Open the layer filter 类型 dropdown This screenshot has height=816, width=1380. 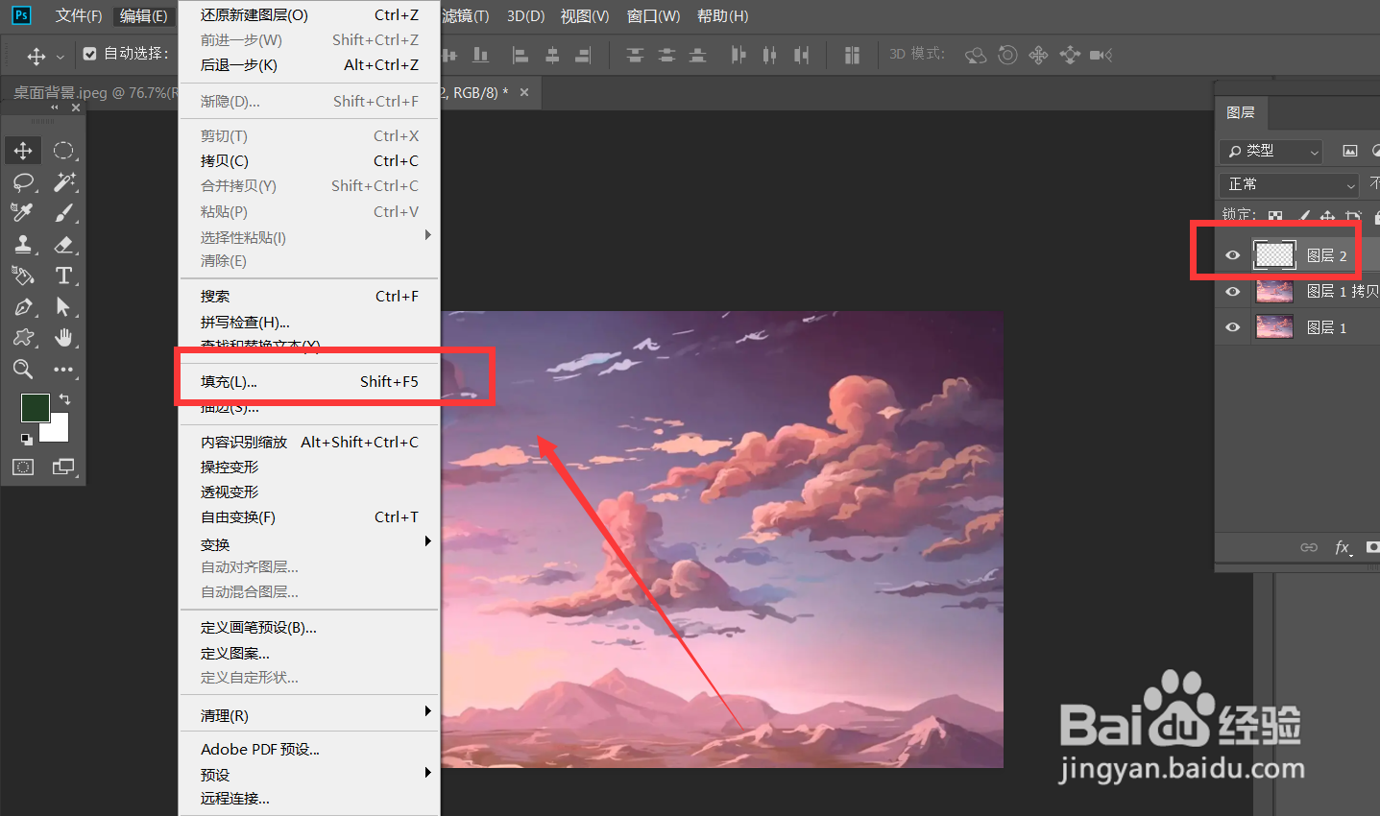pyautogui.click(x=1271, y=151)
